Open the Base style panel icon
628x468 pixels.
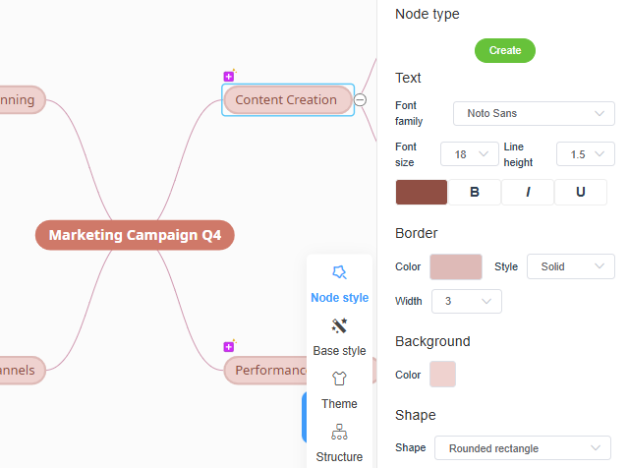[339, 325]
